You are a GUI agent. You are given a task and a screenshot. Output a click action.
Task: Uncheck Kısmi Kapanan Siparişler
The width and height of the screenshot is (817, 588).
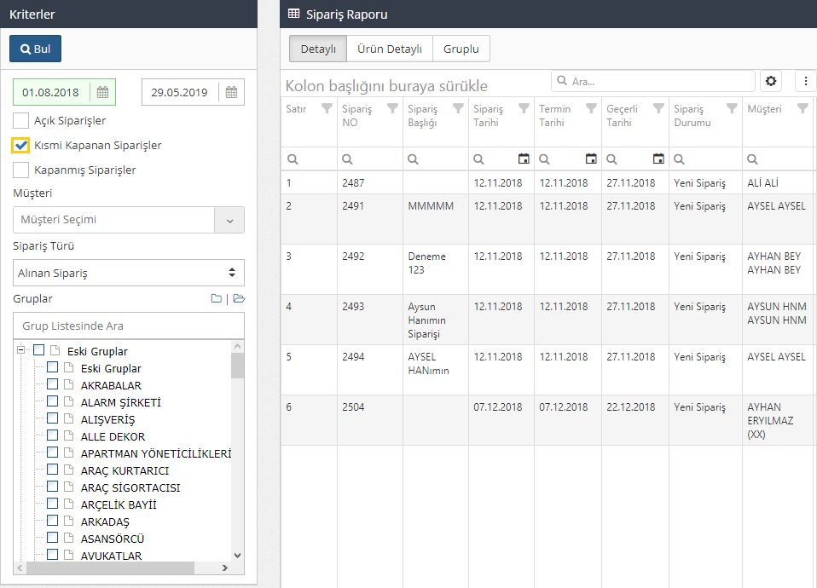(x=21, y=146)
